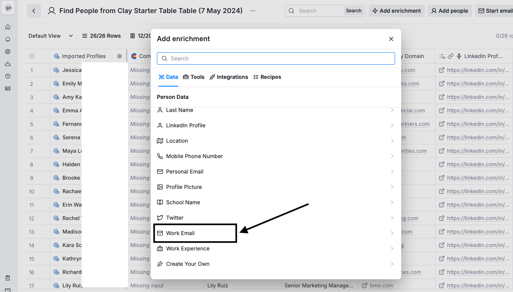The width and height of the screenshot is (513, 292).
Task: Click the enrichment search input field
Action: pos(276,58)
